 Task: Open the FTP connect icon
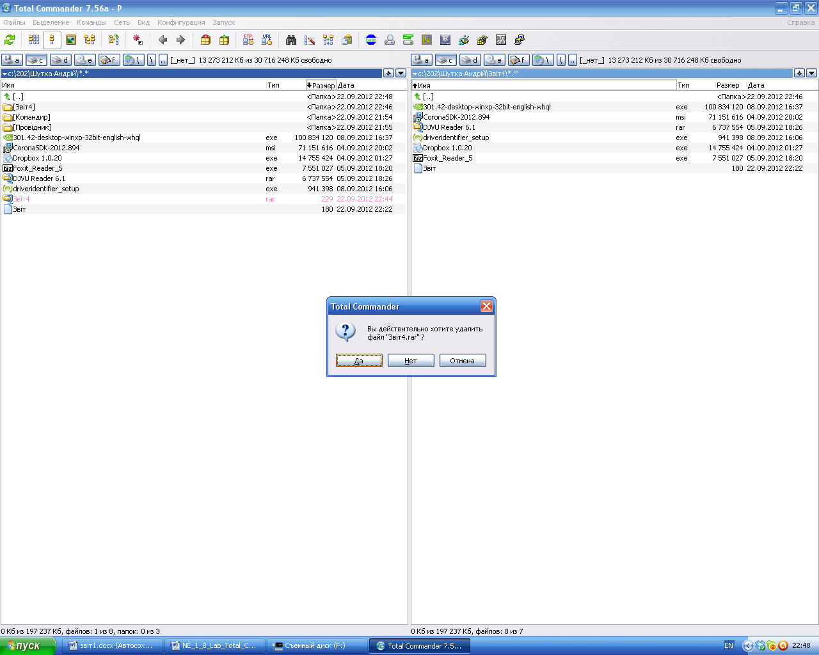(x=248, y=40)
